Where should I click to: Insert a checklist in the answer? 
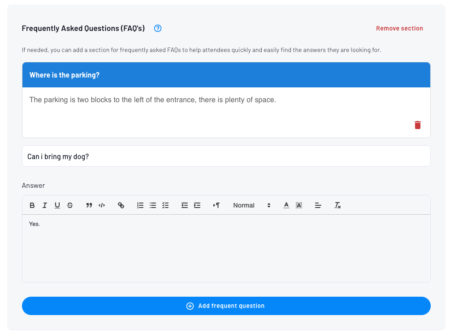[x=165, y=205]
